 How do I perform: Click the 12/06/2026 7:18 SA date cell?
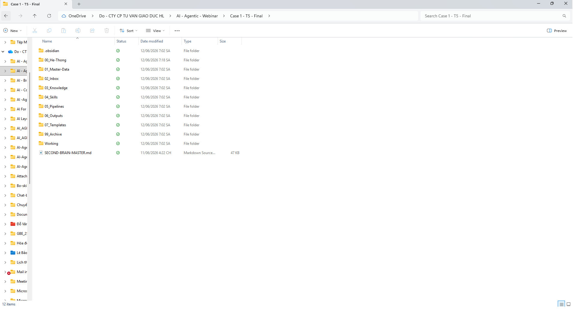[155, 60]
